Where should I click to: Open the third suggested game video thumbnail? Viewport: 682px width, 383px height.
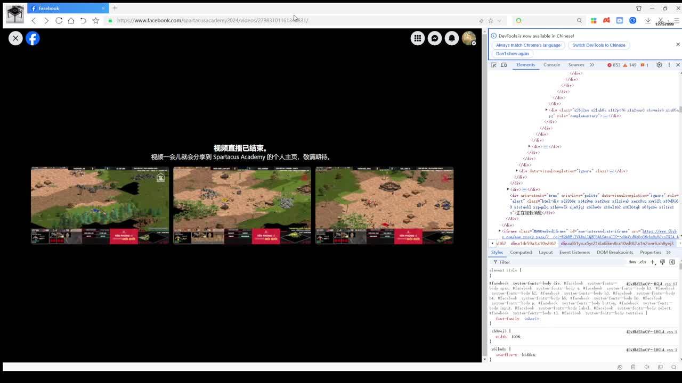click(384, 205)
